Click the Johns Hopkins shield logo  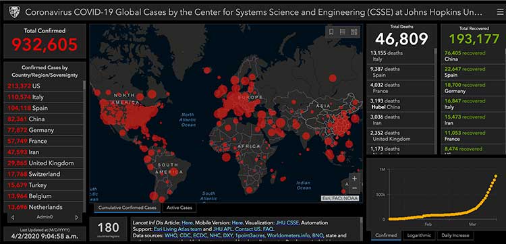click(x=14, y=12)
